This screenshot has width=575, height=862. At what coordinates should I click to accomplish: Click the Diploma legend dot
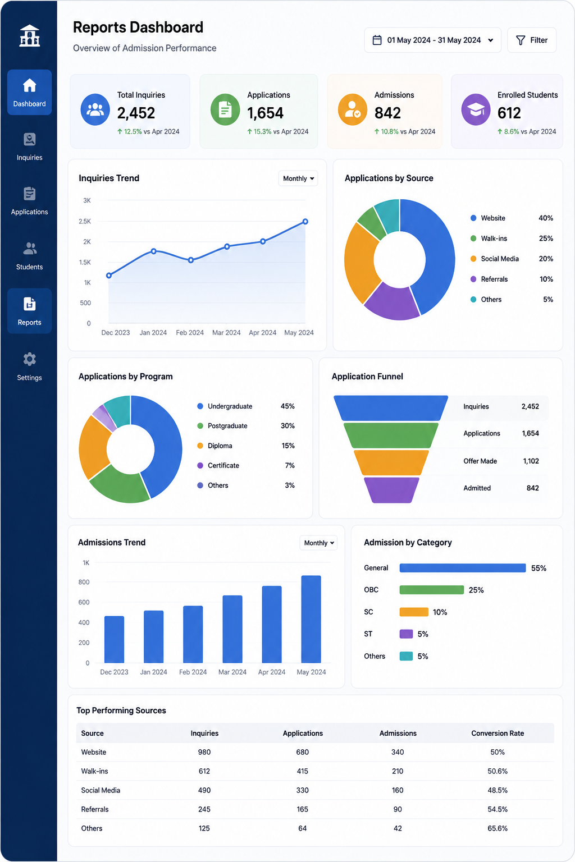click(x=200, y=446)
